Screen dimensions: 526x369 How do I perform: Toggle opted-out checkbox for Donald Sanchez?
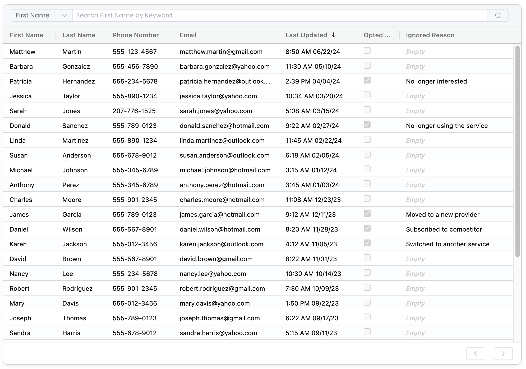(x=367, y=124)
